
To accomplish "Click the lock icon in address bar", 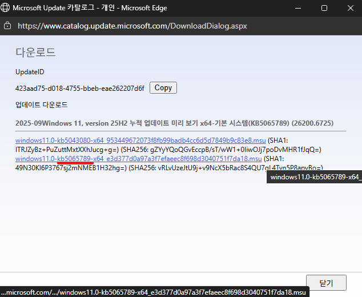I will (x=7, y=26).
